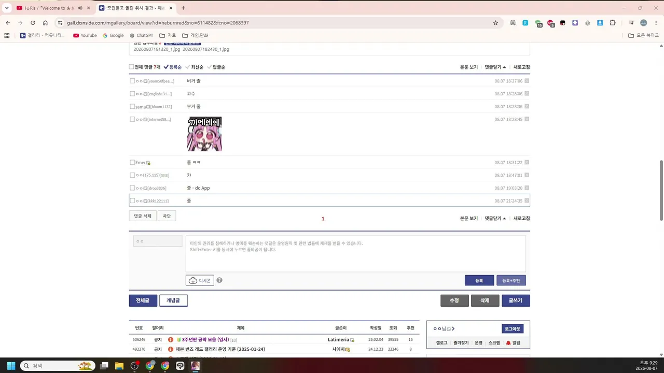The height and width of the screenshot is (373, 664).
Task: Open the browser home page icon
Action: (x=45, y=23)
